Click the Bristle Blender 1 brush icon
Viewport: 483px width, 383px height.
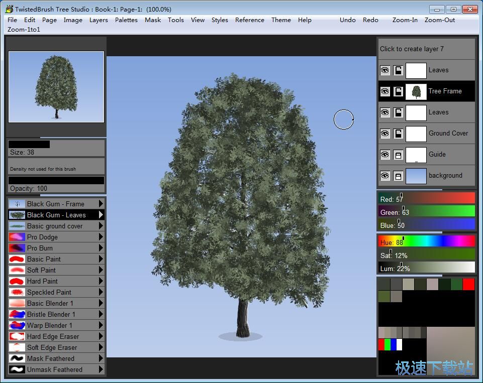coord(17,314)
